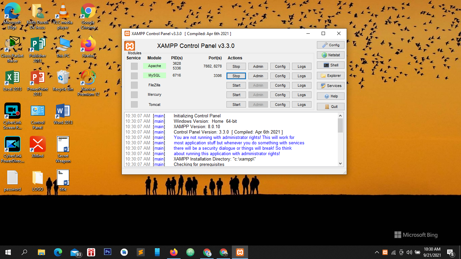
Task: Quit the XAMPP Control Panel
Action: coord(330,107)
